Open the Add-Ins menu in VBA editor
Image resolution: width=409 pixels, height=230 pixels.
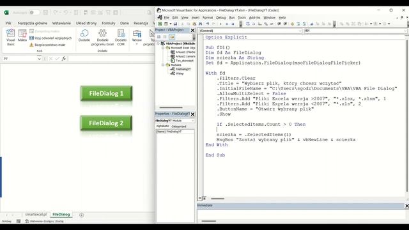tap(254, 18)
